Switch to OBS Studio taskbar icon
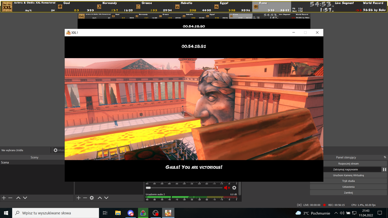388x218 pixels. click(x=156, y=213)
